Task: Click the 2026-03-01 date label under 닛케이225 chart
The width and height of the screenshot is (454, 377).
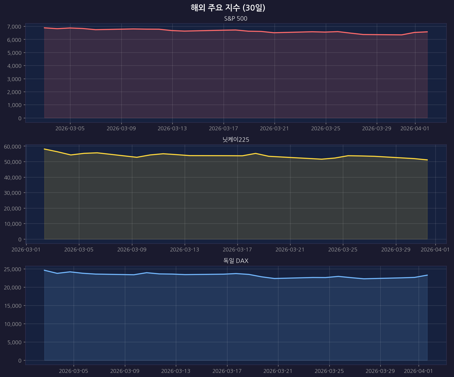Action: coord(26,250)
